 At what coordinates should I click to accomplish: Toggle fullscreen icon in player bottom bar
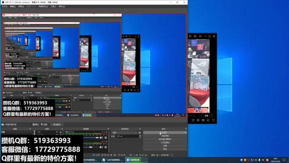click(213, 120)
